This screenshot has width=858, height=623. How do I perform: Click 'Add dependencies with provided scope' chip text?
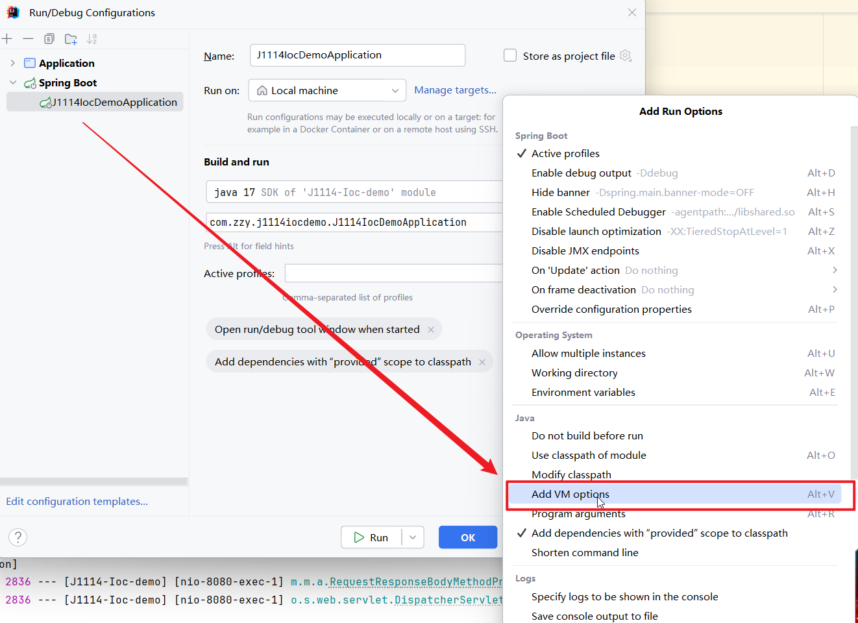pyautogui.click(x=343, y=362)
